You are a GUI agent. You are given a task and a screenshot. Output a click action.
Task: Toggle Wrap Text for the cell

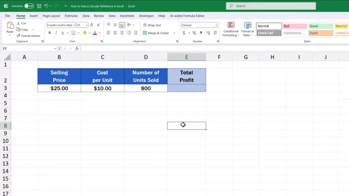[152, 25]
